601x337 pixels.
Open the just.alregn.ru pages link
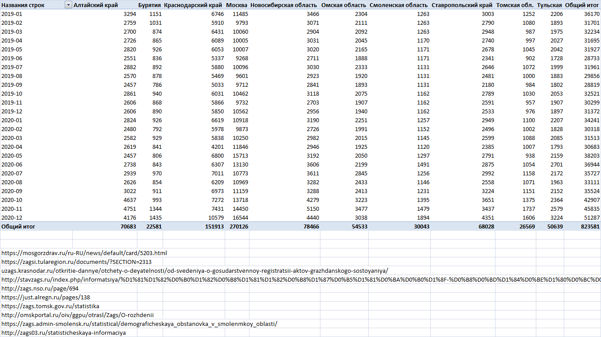tap(46, 297)
